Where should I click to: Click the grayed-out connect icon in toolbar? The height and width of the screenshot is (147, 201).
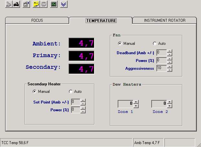(x=8, y=4)
